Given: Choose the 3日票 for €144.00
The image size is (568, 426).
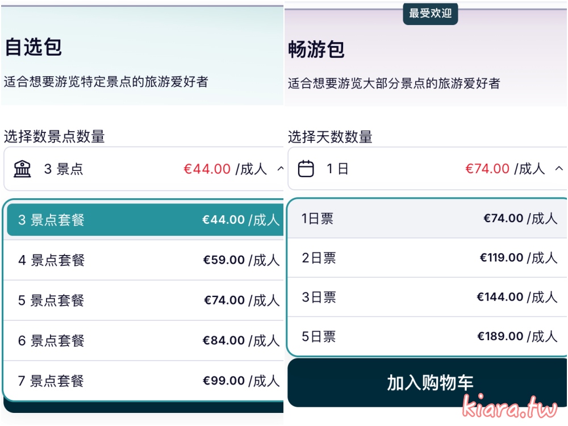Looking at the screenshot, I should pyautogui.click(x=428, y=297).
